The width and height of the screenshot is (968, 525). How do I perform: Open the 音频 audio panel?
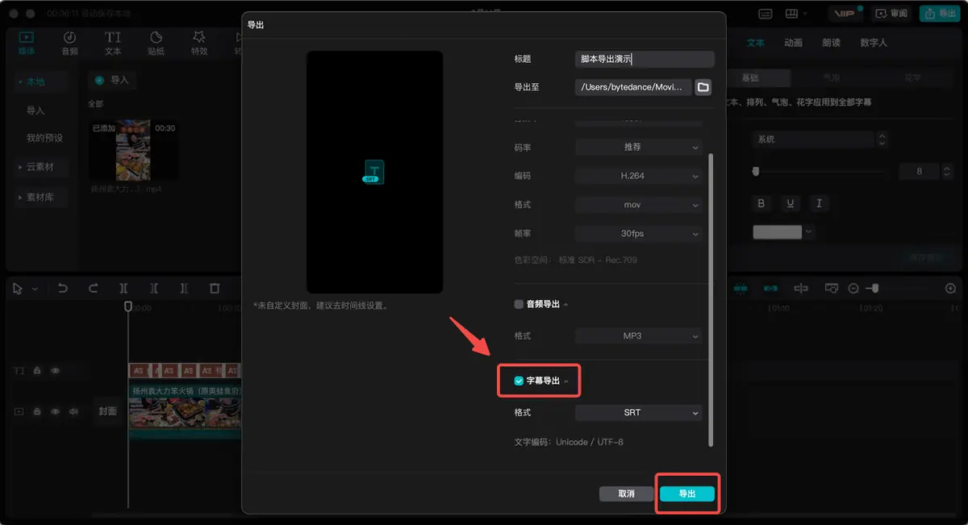pos(70,43)
